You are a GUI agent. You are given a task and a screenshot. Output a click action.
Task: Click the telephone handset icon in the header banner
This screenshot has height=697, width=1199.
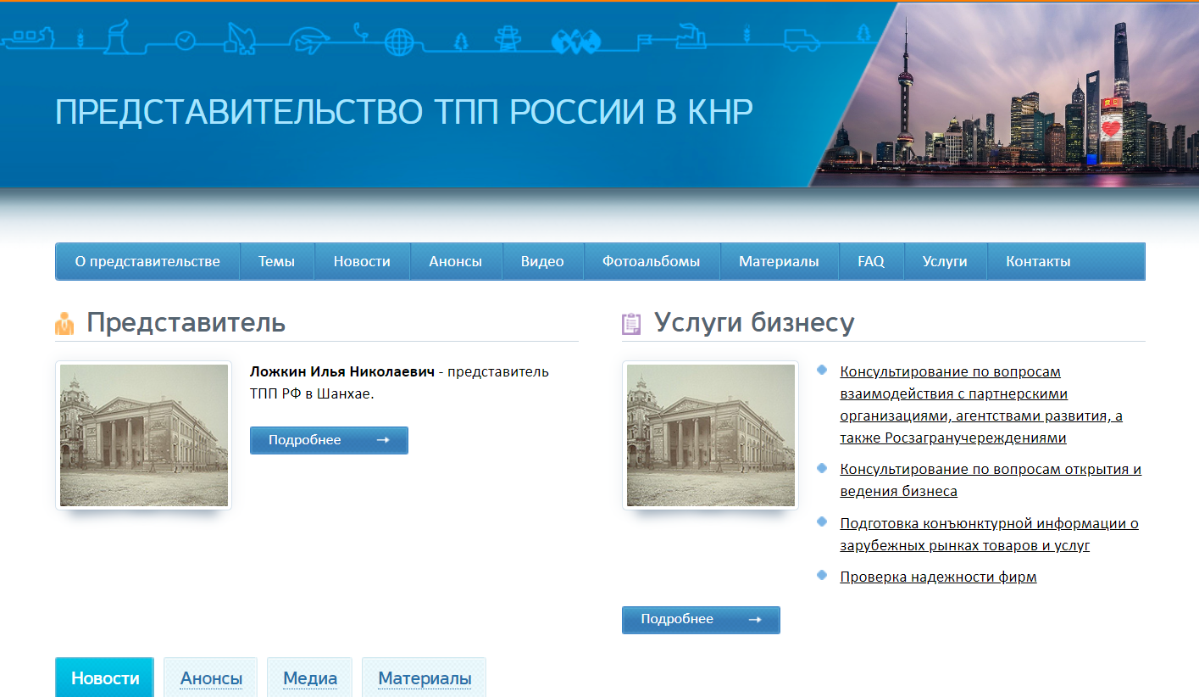(360, 31)
